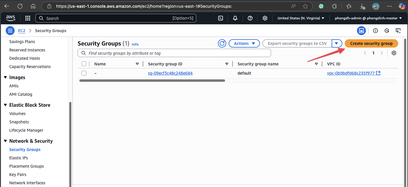Check the default security group row checkbox
Screen dimensions: 408x187
tap(84, 73)
